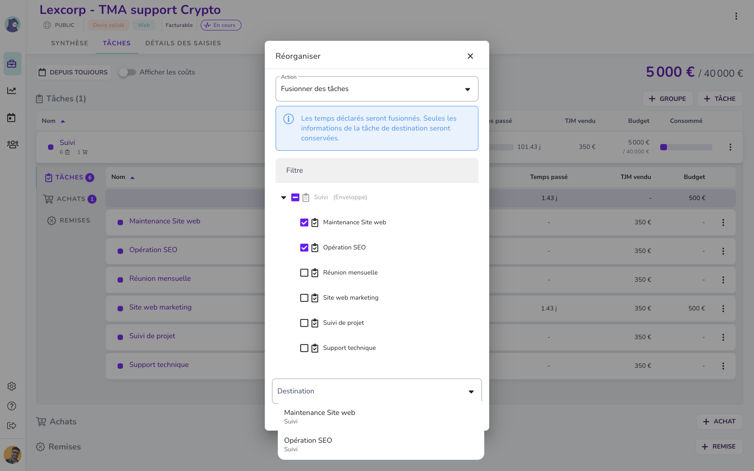This screenshot has height=471, width=754.
Task: Open the Maintenance Site web task link
Action: coord(165,221)
